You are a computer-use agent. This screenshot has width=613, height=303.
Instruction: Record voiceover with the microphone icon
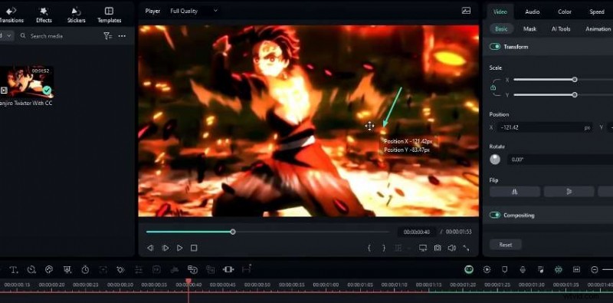click(523, 269)
